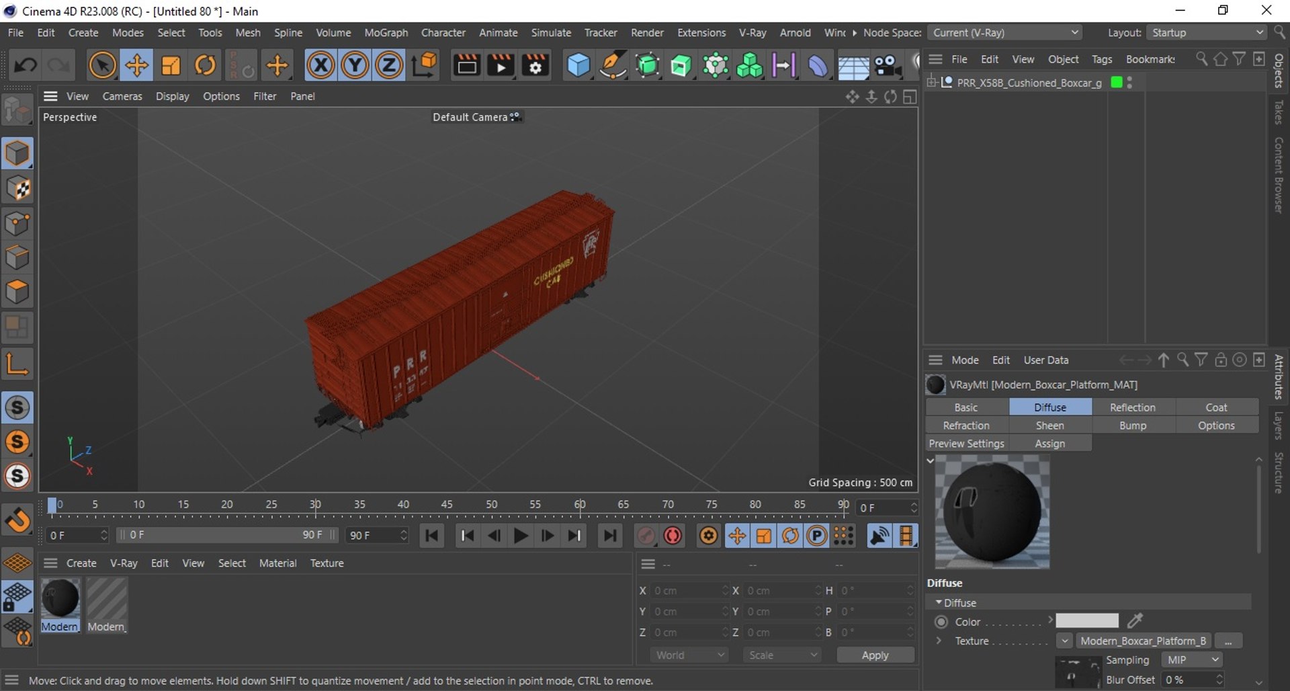Viewport: 1290px width, 691px height.
Task: Toggle the Autokeying button
Action: coord(673,536)
